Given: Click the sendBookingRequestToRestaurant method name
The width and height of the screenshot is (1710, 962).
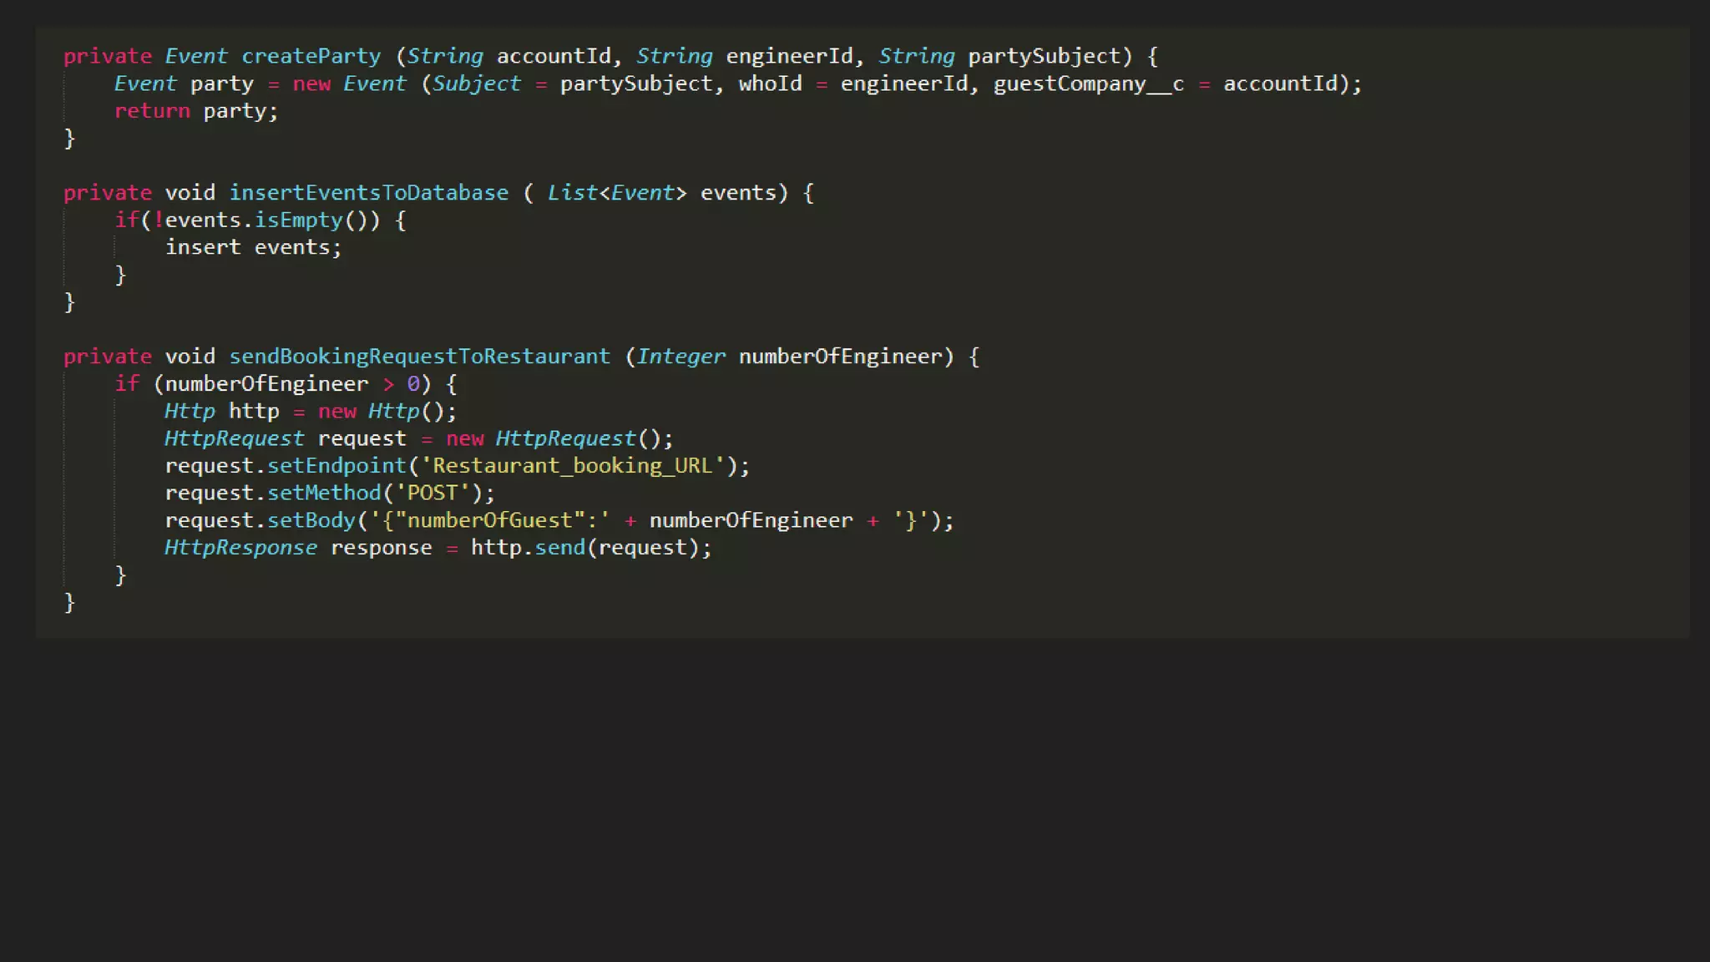Looking at the screenshot, I should coord(419,357).
